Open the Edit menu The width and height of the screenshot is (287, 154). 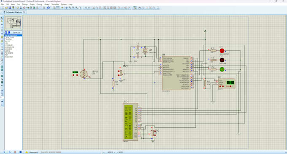(7, 4)
